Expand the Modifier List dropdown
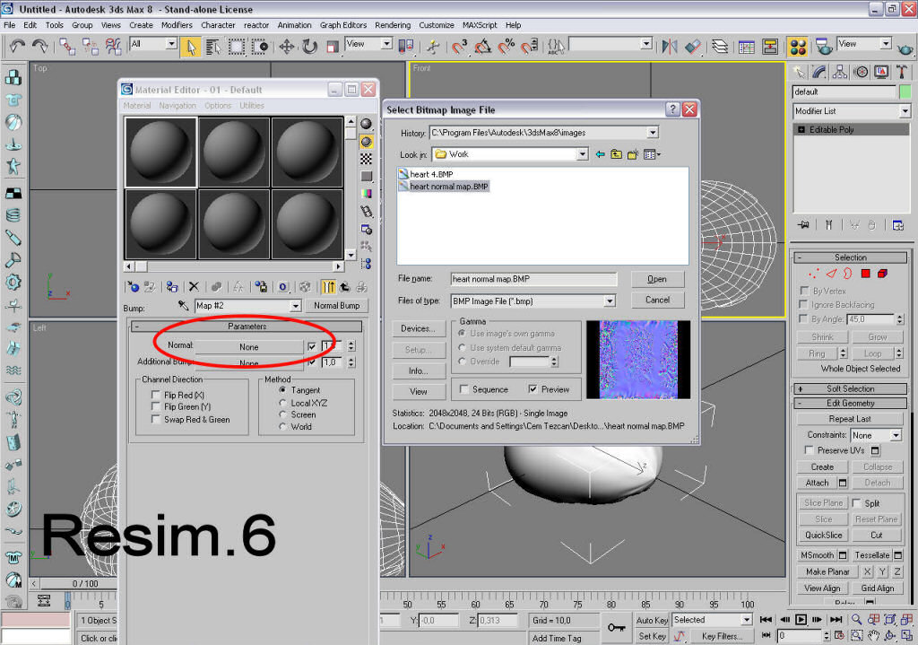Viewport: 918px width, 645px height. coord(904,111)
